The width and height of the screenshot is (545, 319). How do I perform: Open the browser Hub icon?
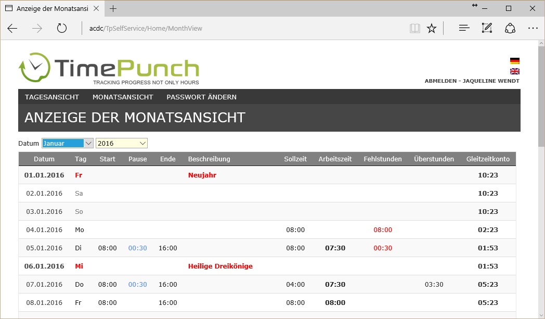click(464, 29)
